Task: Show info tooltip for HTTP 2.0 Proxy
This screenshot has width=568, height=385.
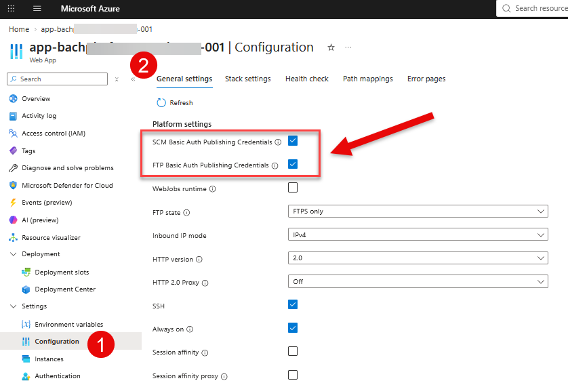Action: pos(205,283)
